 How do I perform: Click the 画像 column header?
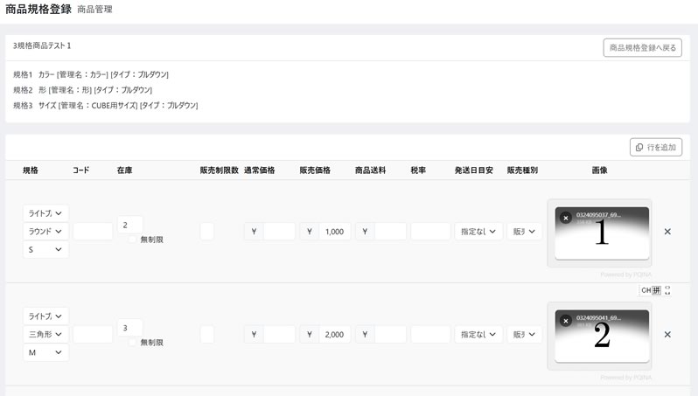point(600,170)
